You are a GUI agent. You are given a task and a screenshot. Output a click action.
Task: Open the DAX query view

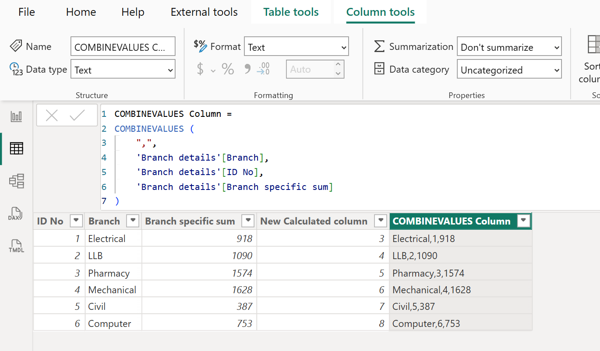click(x=16, y=214)
